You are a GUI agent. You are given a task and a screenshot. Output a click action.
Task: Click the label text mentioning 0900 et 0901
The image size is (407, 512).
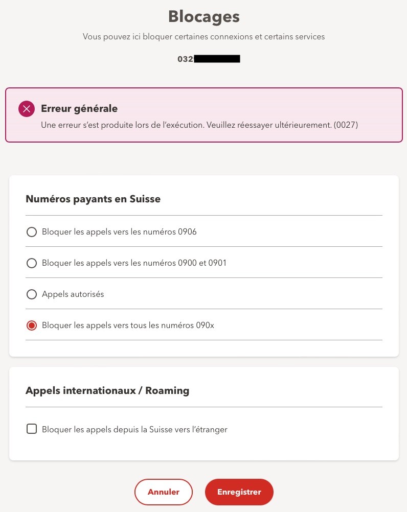pyautogui.click(x=134, y=263)
